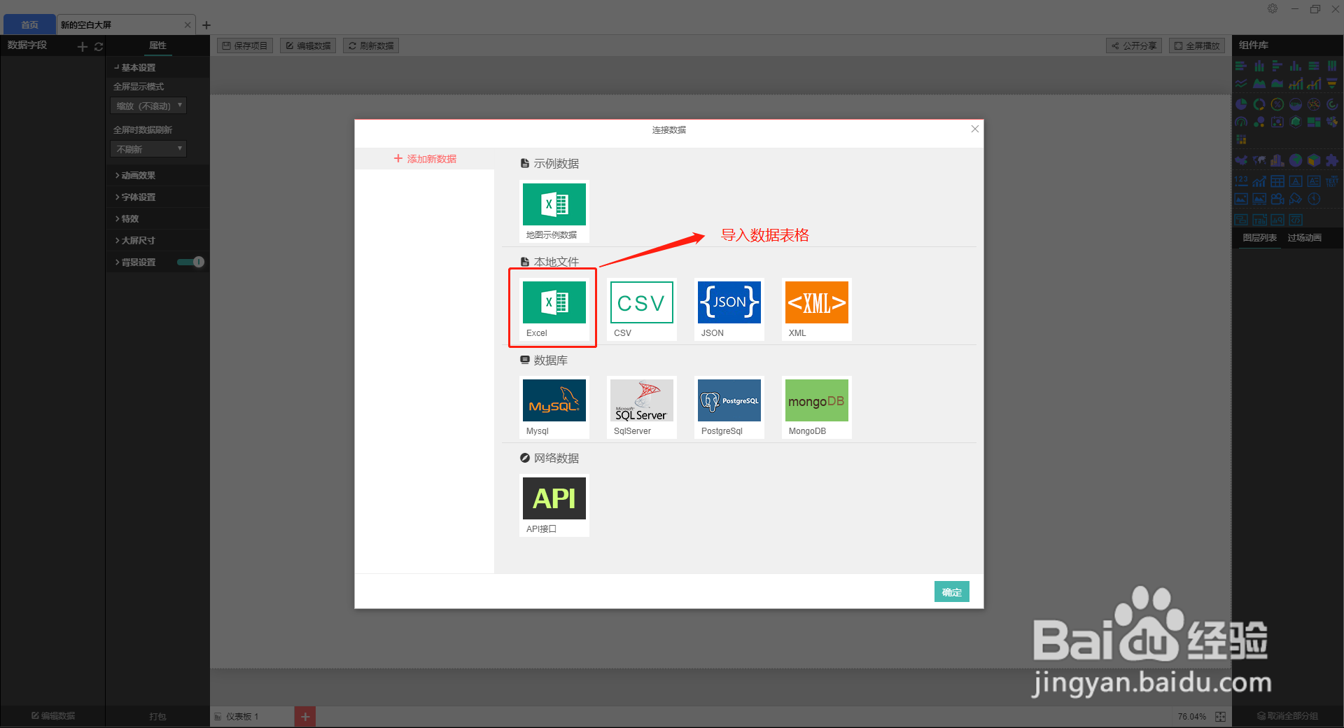Add a bubble chart component
Image resolution: width=1344 pixels, height=728 pixels.
(1259, 122)
